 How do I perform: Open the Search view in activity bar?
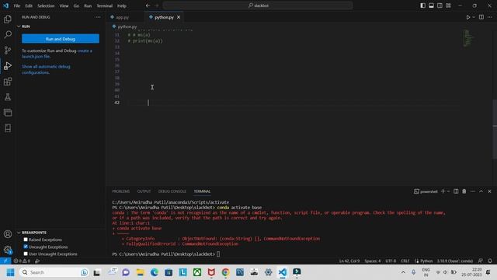(x=8, y=34)
